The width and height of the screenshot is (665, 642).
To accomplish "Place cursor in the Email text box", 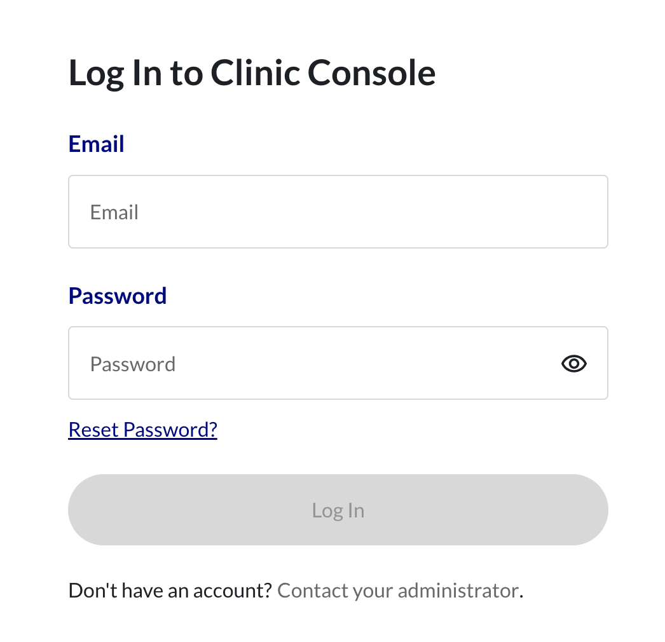I will point(338,212).
